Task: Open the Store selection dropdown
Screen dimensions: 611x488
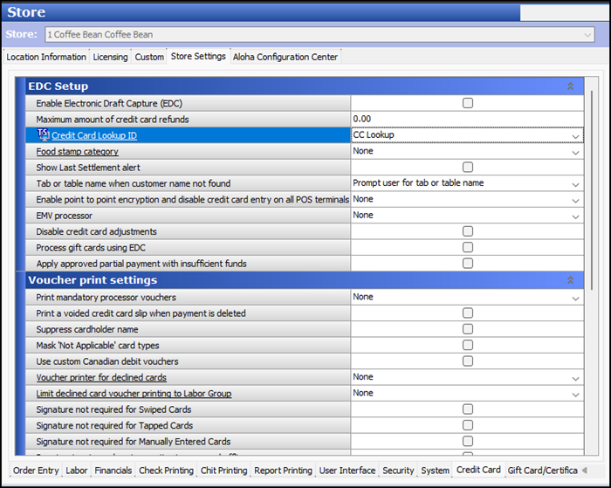Action: tap(587, 35)
